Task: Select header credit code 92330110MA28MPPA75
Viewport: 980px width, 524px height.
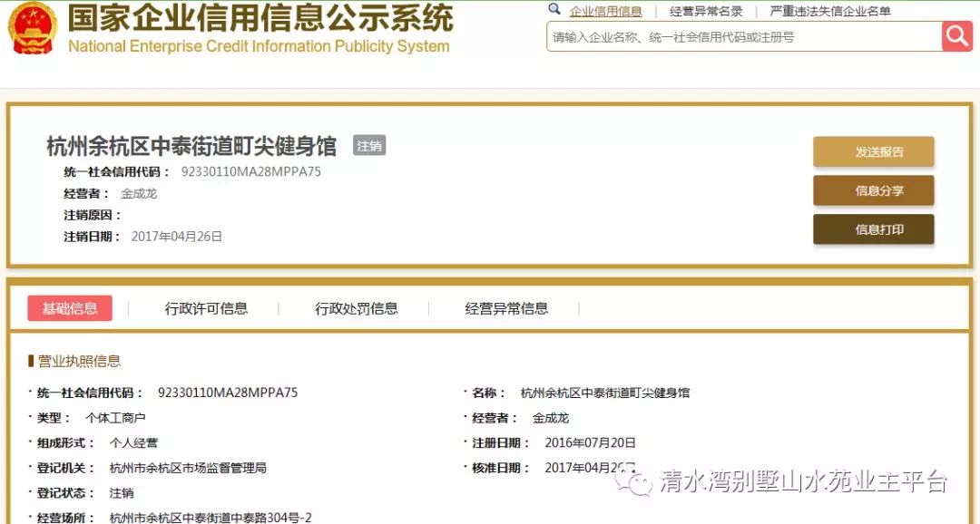Action: pos(251,171)
